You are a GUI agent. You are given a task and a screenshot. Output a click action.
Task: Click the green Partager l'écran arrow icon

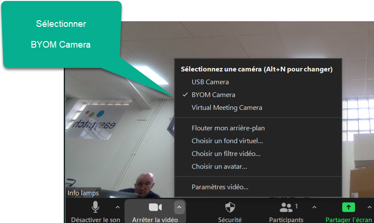tap(348, 207)
